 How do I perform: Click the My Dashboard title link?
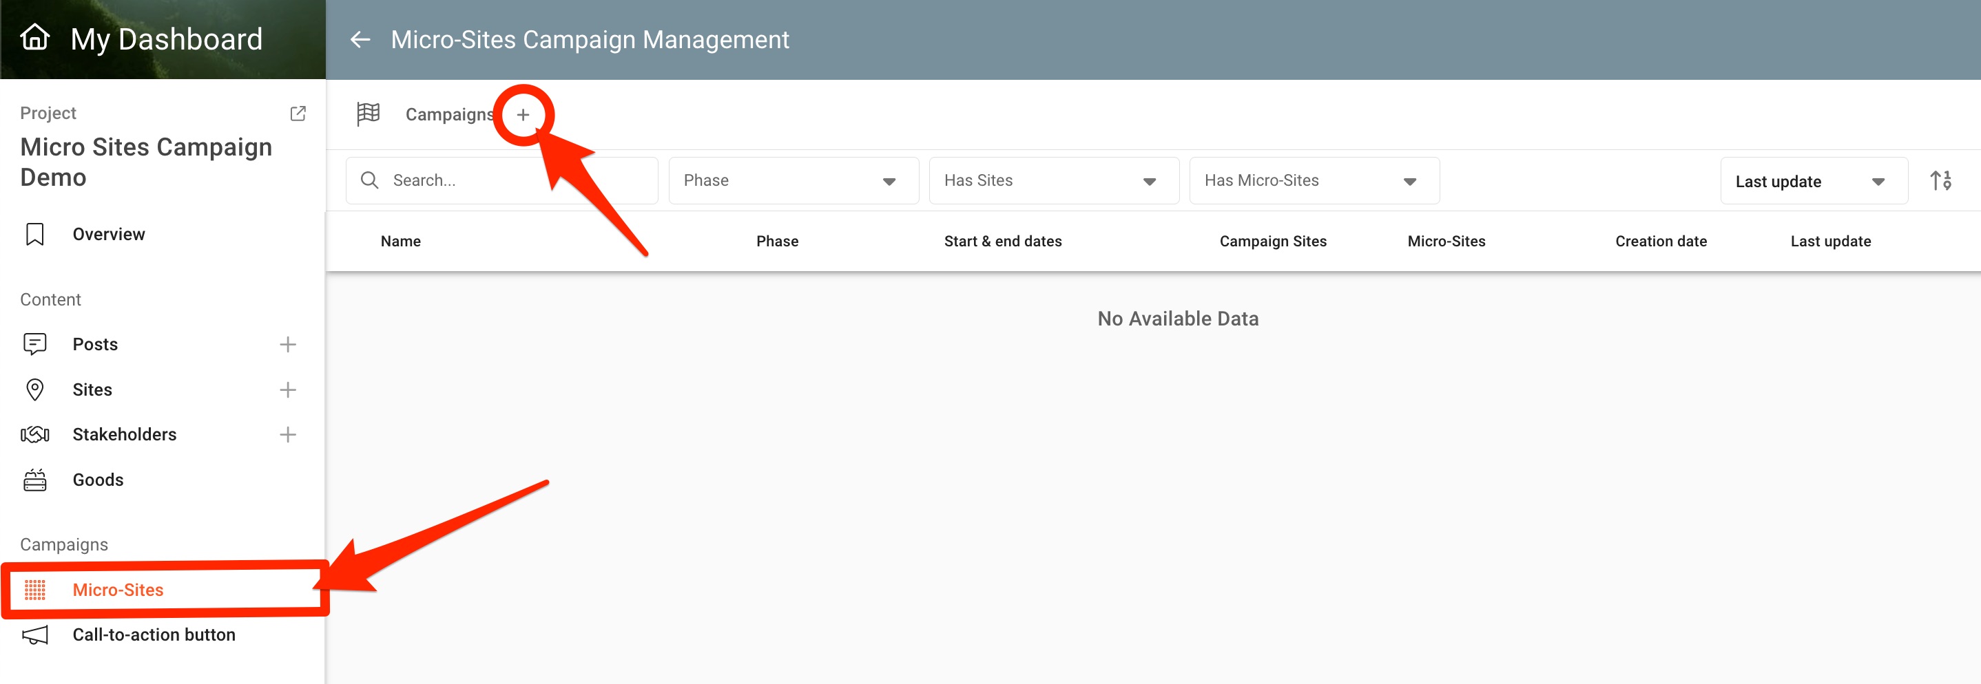[x=166, y=39]
